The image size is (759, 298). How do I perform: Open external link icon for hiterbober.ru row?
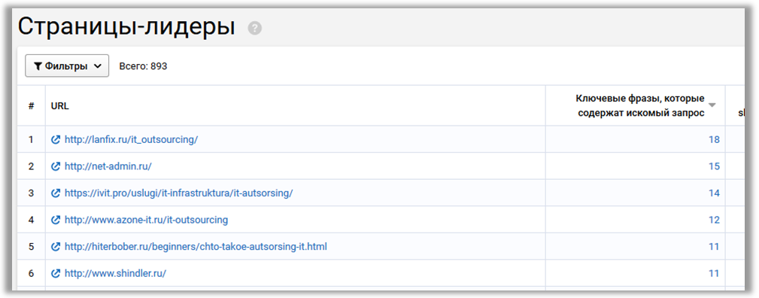[x=56, y=247]
